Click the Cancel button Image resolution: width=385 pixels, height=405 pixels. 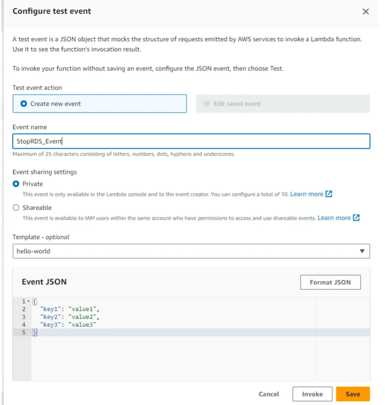coord(269,394)
